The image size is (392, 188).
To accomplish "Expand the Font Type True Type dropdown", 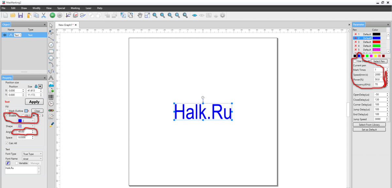I will pyautogui.click(x=32, y=154).
